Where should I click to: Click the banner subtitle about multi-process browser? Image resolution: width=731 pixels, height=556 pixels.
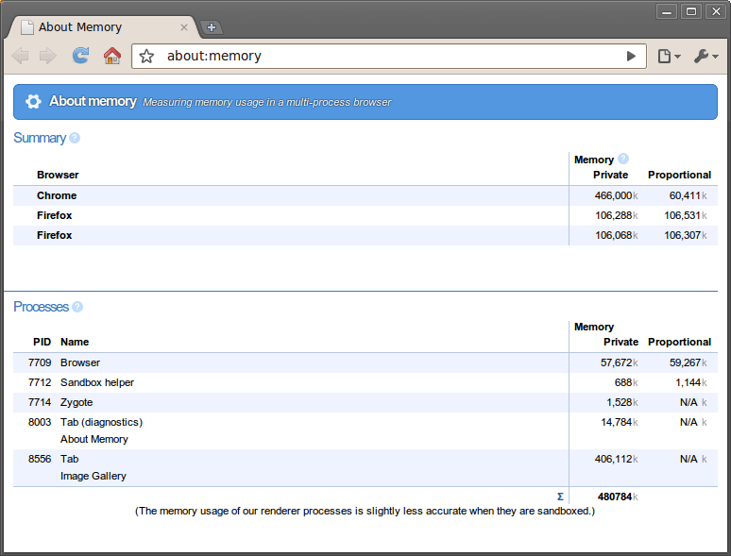coord(267,103)
